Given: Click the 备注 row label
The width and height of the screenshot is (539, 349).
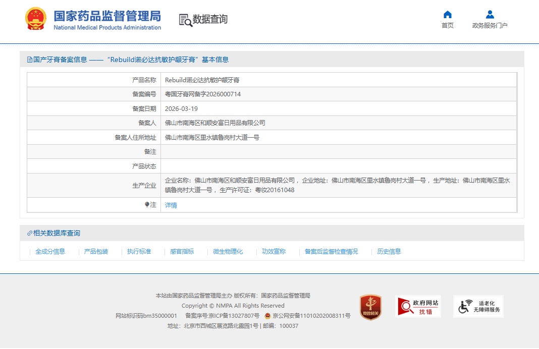Looking at the screenshot, I should [x=150, y=152].
